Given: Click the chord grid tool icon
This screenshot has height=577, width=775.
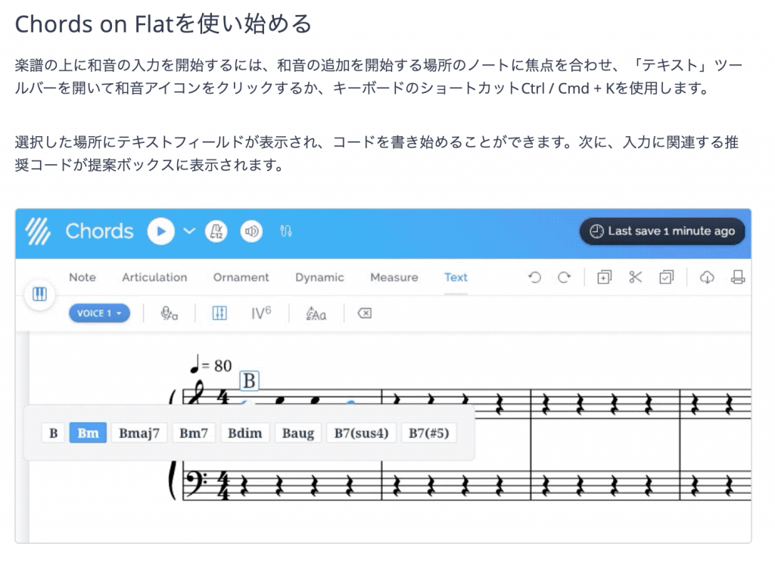Looking at the screenshot, I should coord(219,313).
